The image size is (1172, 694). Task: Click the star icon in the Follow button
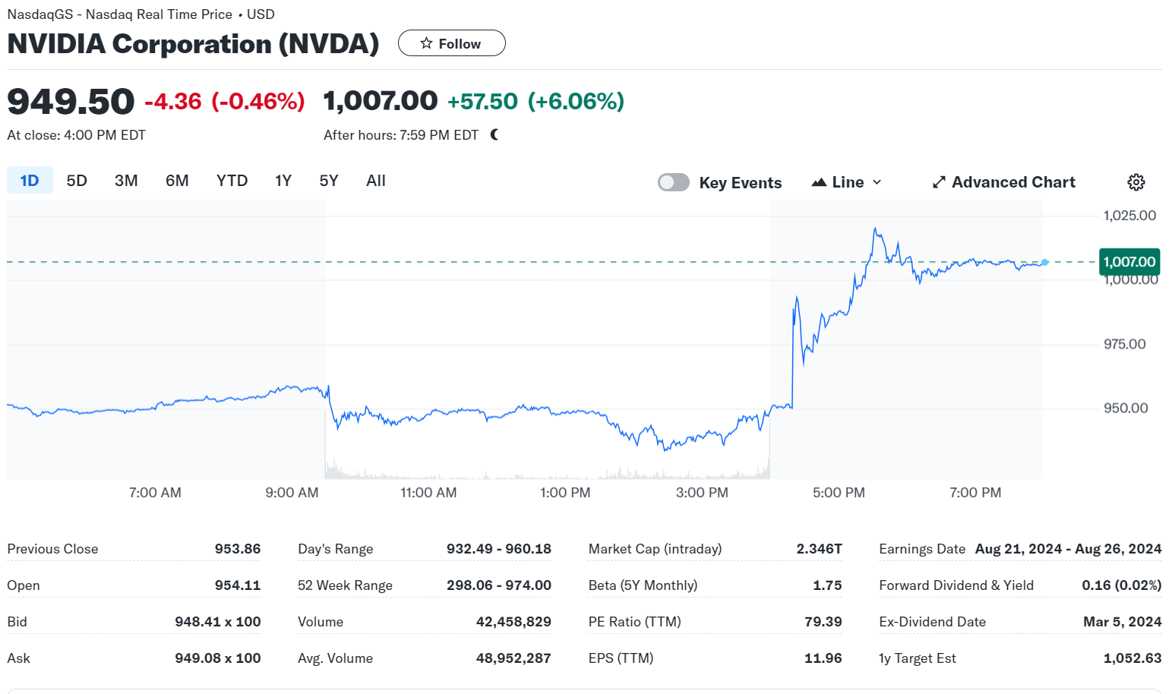pyautogui.click(x=426, y=43)
